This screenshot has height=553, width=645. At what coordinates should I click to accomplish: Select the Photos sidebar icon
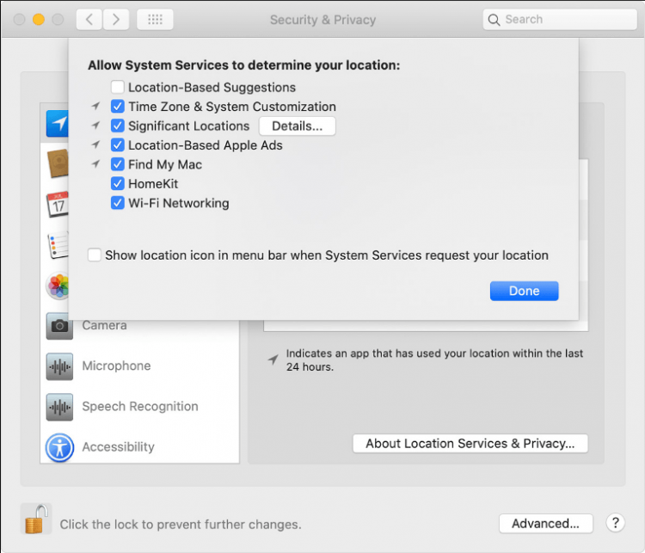coord(58,286)
